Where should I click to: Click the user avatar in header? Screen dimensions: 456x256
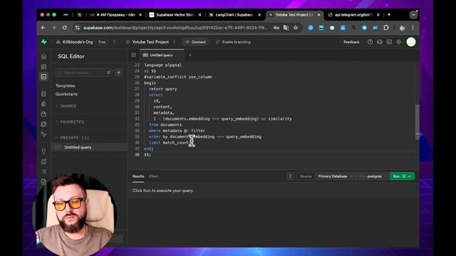click(x=411, y=42)
